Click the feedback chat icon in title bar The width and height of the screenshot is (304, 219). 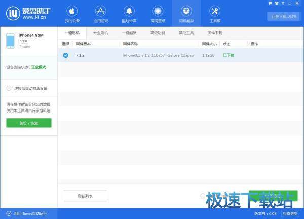pos(270,4)
